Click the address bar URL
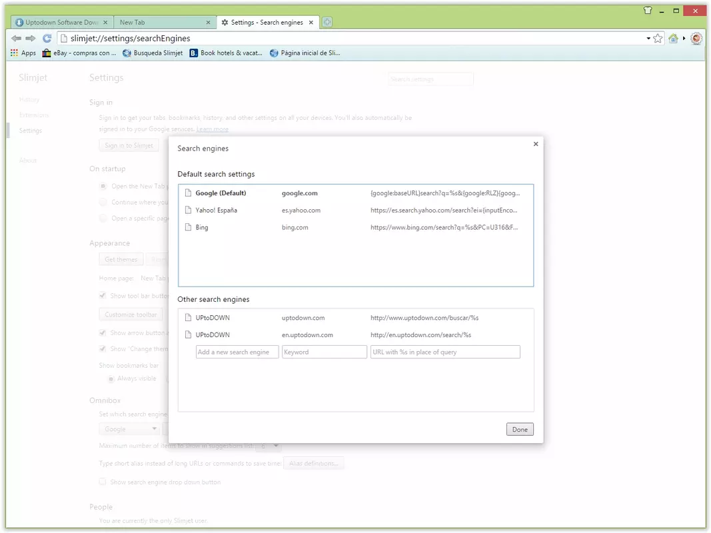 point(130,39)
